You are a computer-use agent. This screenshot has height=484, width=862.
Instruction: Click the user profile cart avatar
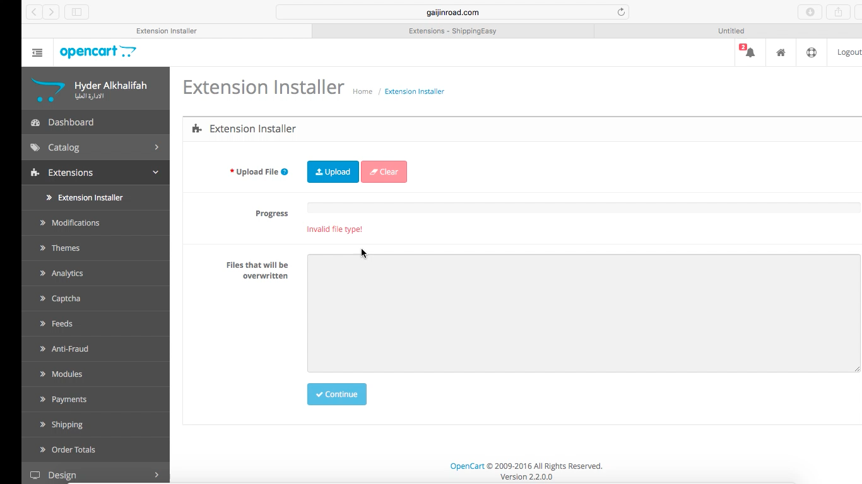pos(49,90)
